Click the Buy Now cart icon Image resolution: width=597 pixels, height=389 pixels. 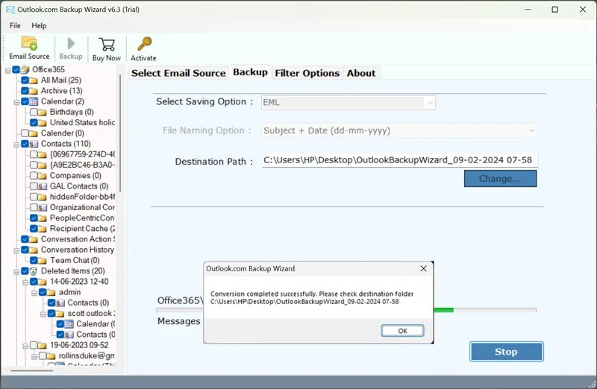tap(106, 45)
